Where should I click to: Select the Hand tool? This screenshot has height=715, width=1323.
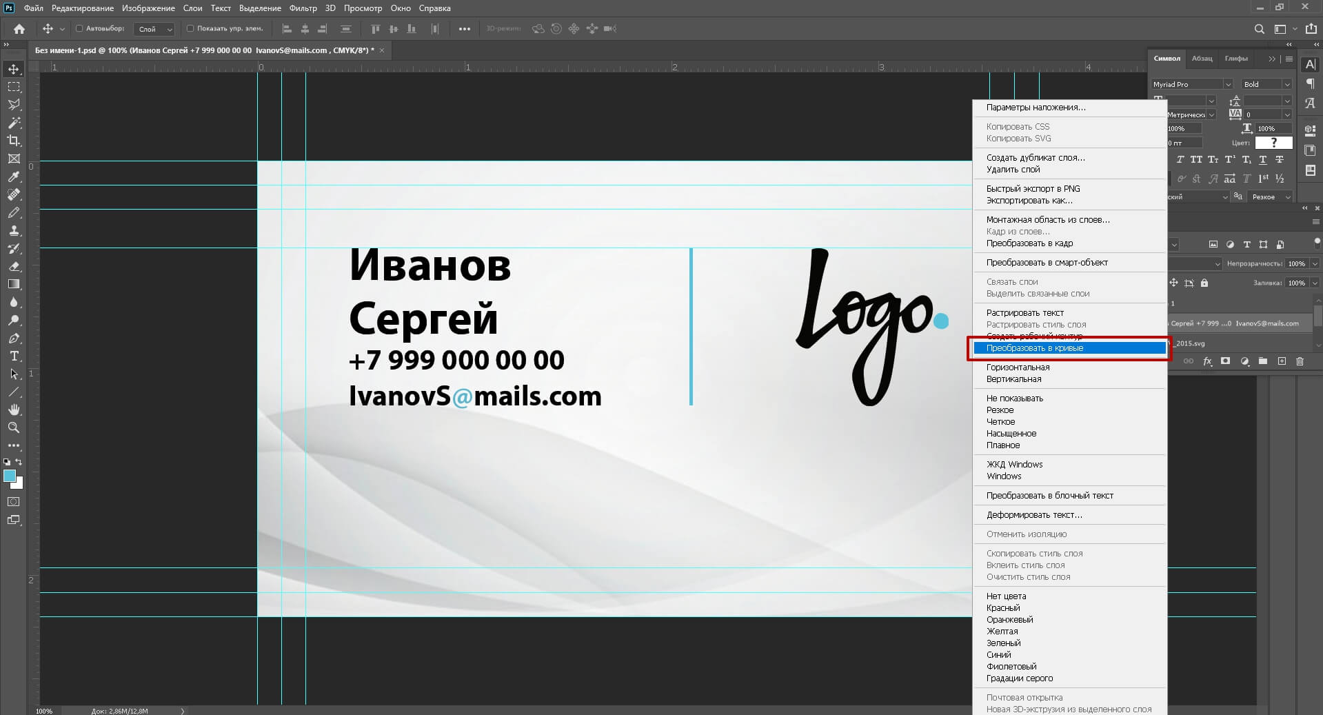point(13,410)
